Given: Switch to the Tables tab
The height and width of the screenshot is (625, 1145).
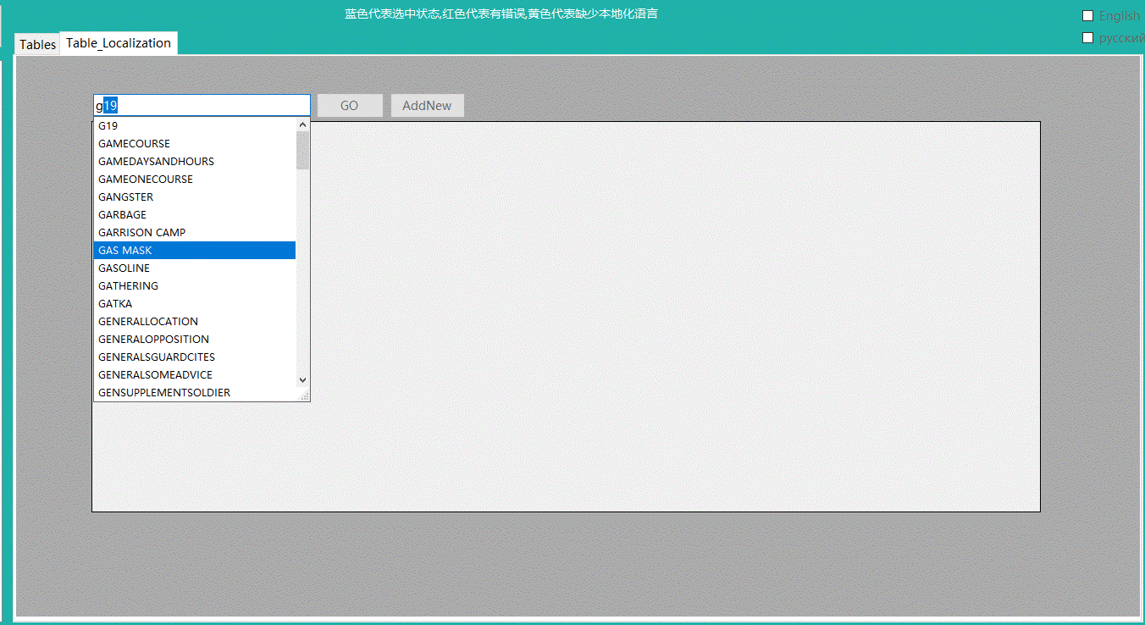Looking at the screenshot, I should point(37,45).
